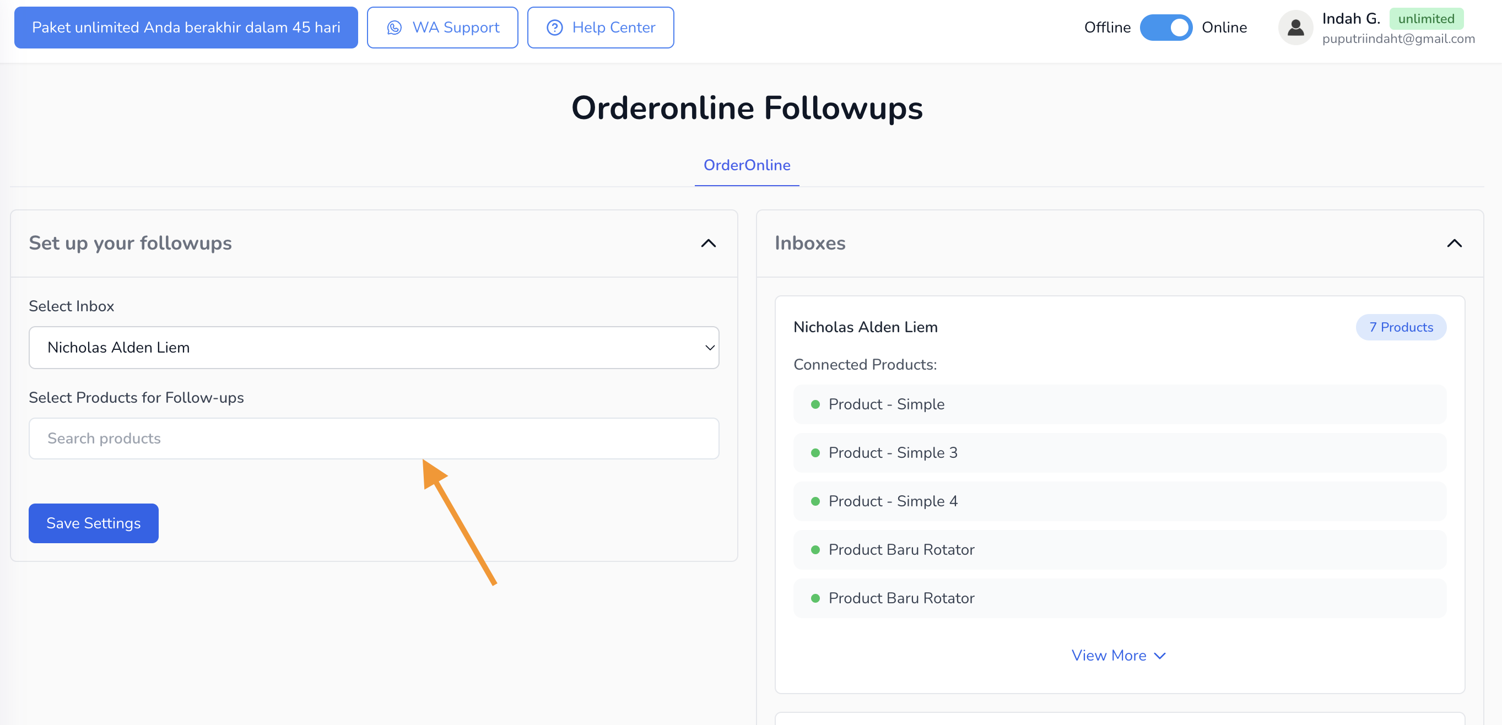Click the WA Support button

(x=442, y=28)
